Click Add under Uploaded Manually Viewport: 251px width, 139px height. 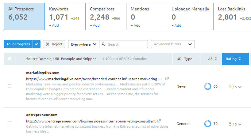click(176, 25)
